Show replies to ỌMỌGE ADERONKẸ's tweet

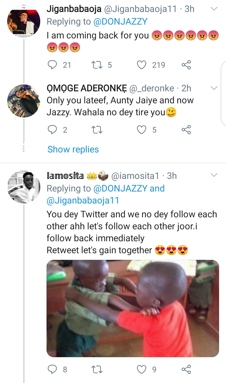(x=73, y=149)
